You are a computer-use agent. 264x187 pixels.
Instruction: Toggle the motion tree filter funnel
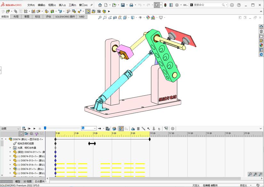[21, 134]
